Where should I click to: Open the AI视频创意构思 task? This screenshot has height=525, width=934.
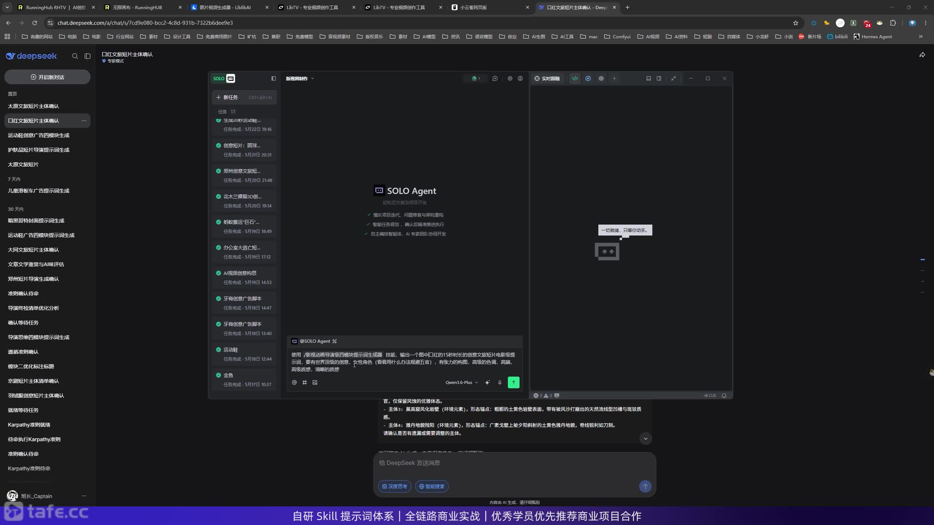click(x=244, y=277)
